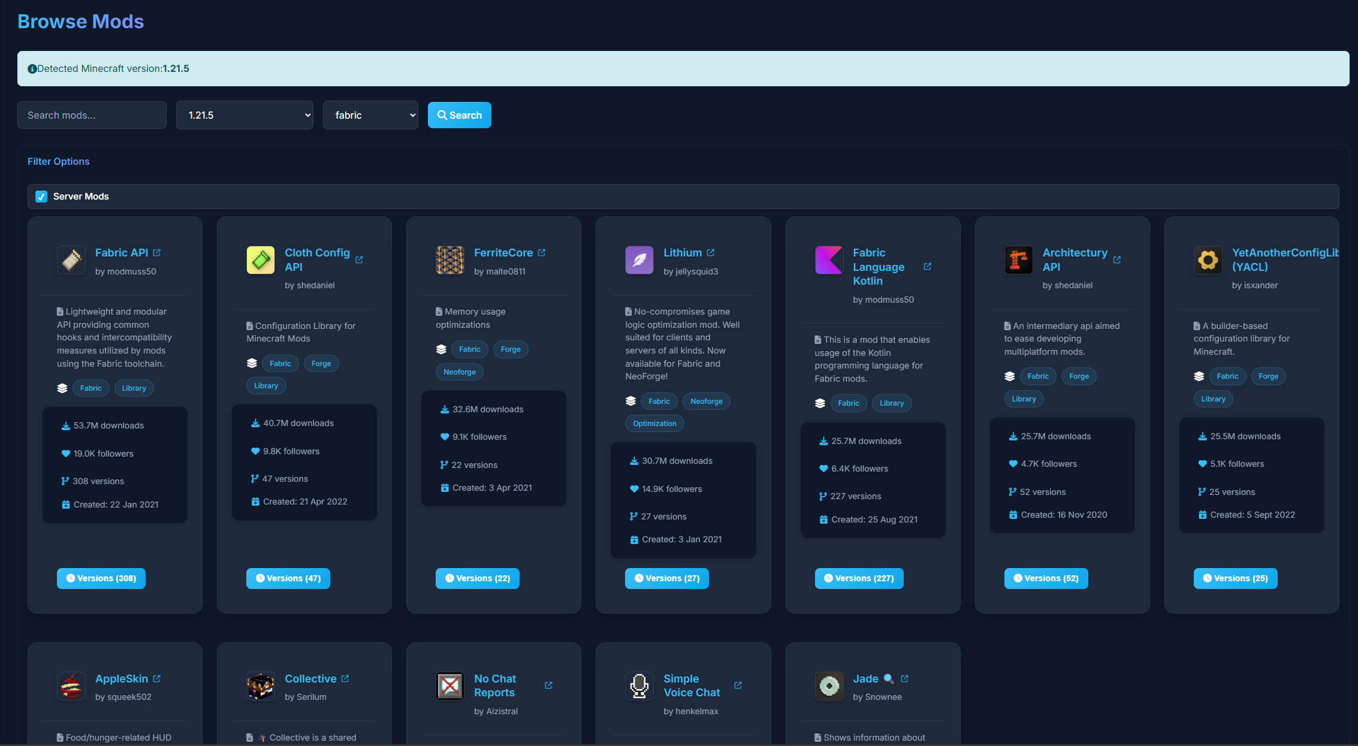
Task: Click the Jade mod icon
Action: coord(829,686)
